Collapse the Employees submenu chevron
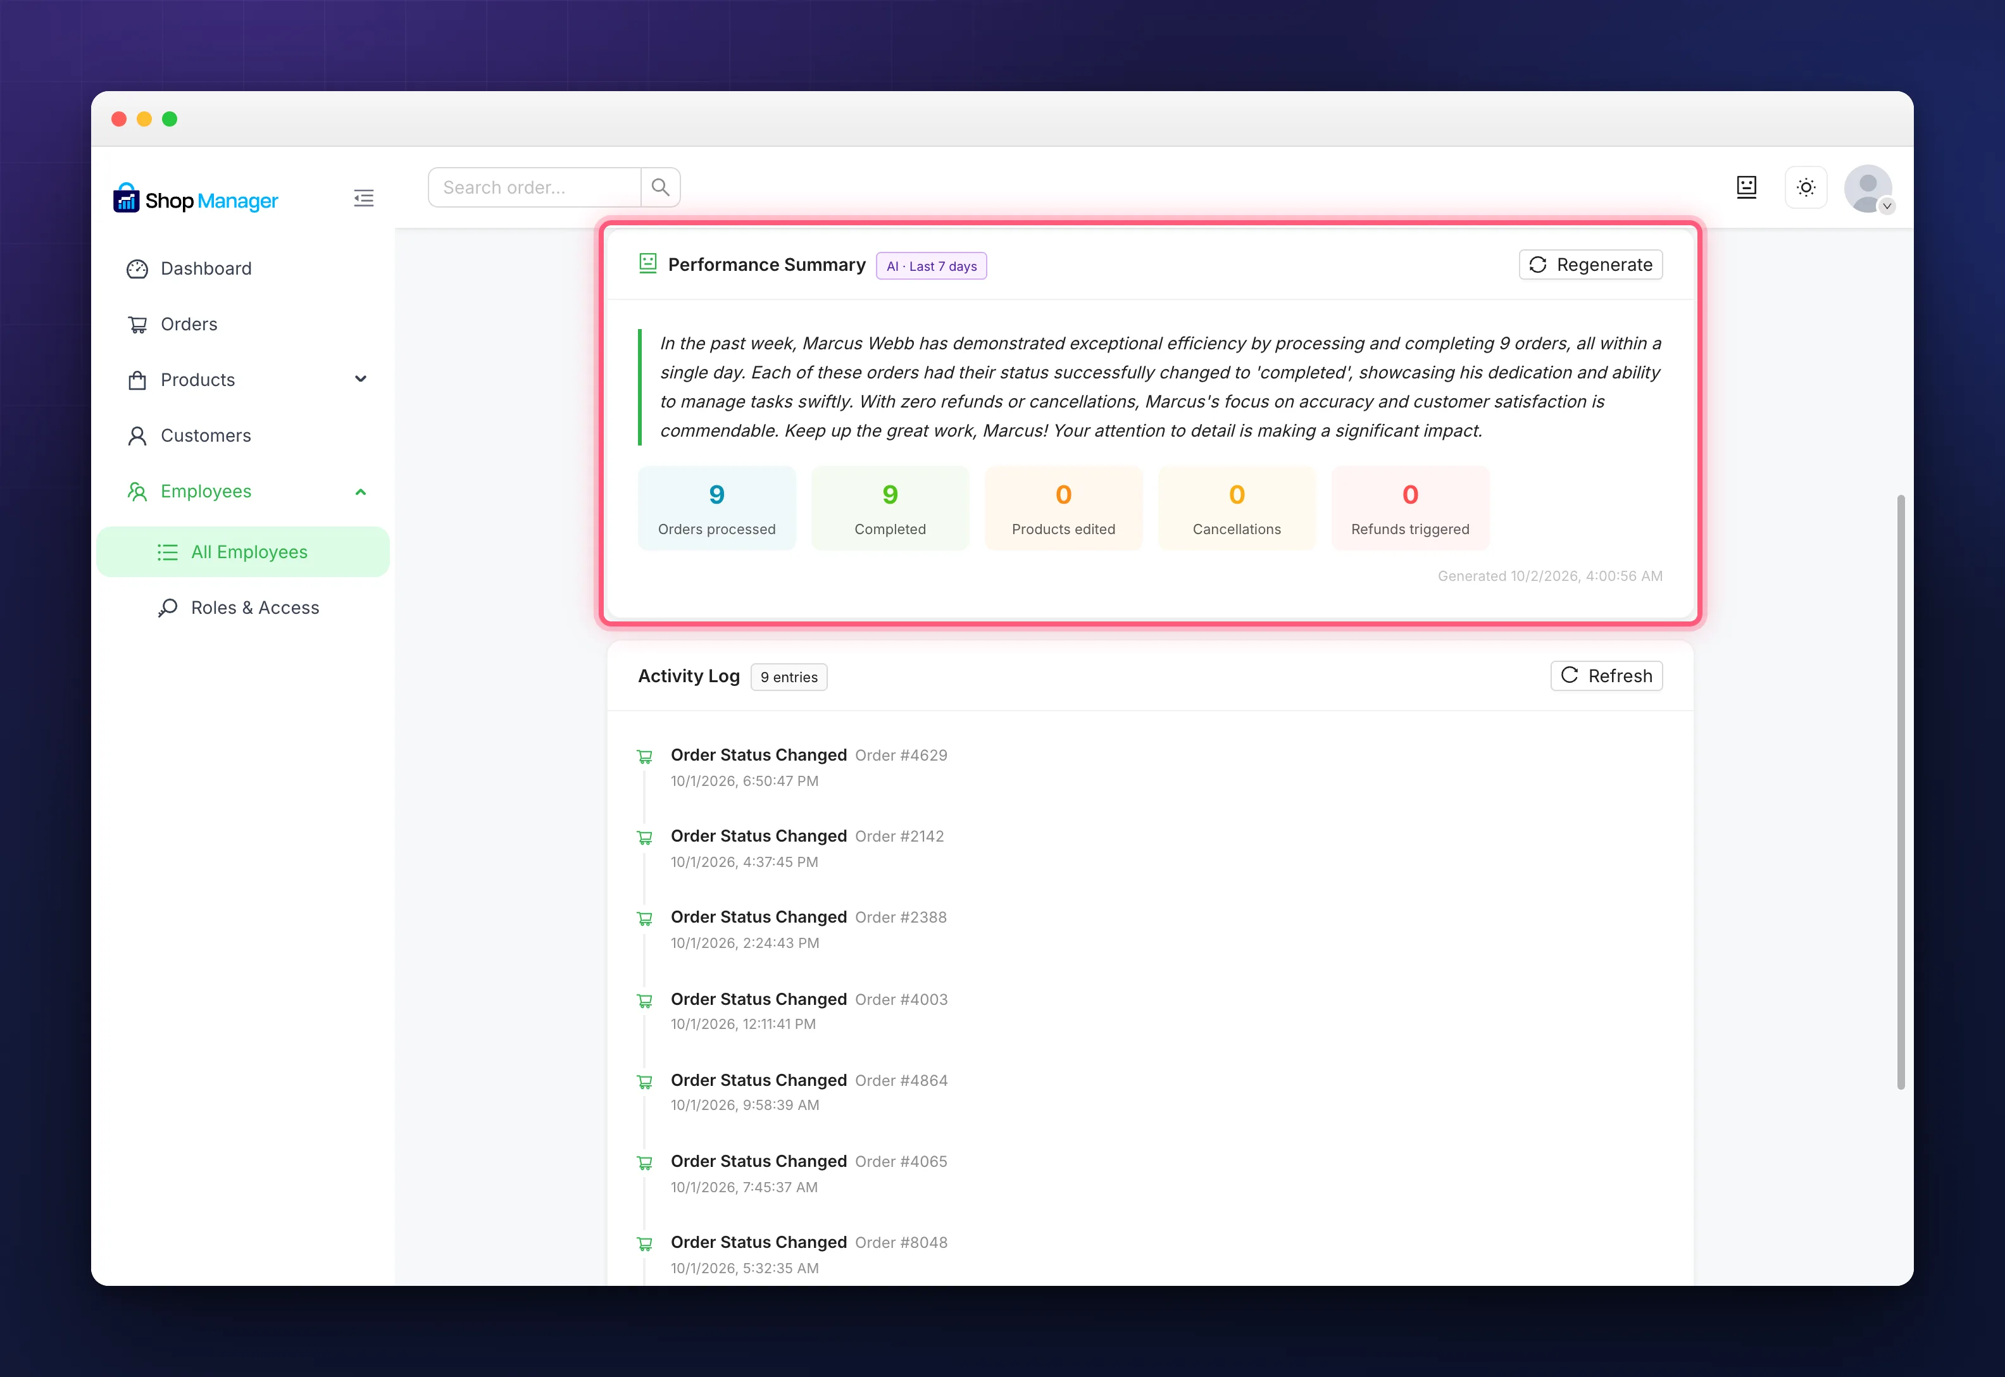The height and width of the screenshot is (1377, 2005). [361, 492]
